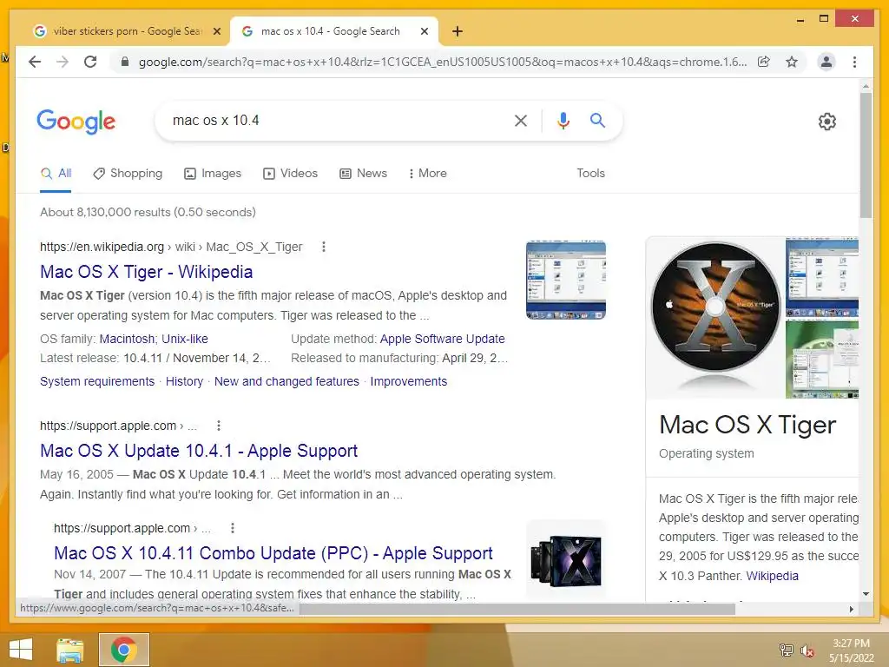The image size is (889, 667).
Task: Bookmark this page with the star icon
Action: tap(792, 62)
